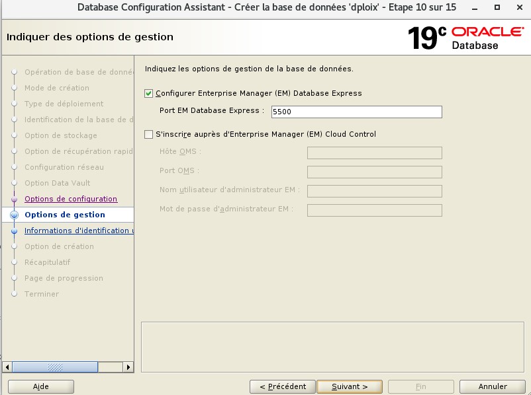Click right arrow of sidebar scrollbar

pos(128,367)
